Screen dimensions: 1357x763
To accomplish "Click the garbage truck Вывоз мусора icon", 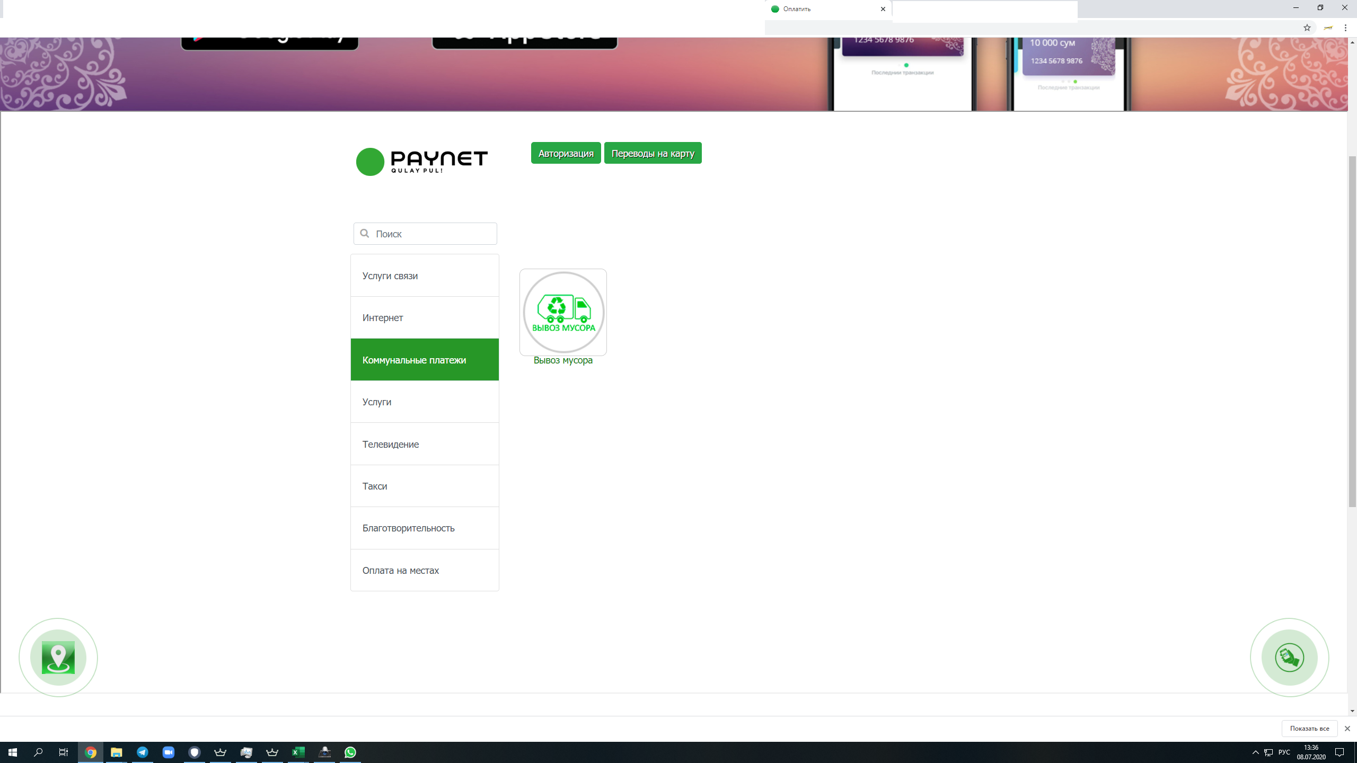I will click(563, 312).
